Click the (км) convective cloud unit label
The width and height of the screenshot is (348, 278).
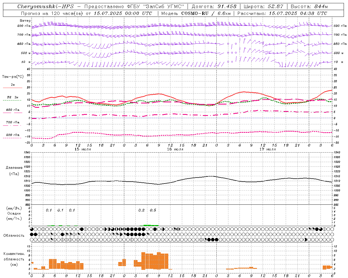[14, 264]
